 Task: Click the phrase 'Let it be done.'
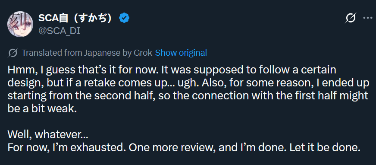click(325, 147)
